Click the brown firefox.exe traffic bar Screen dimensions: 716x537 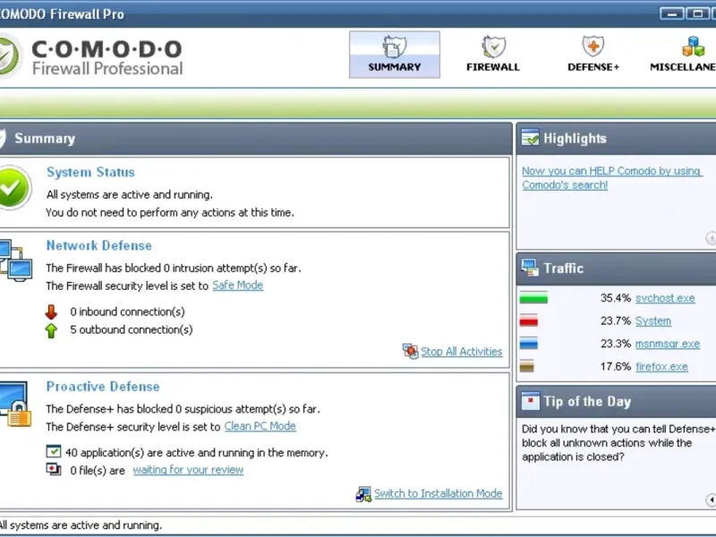(526, 366)
